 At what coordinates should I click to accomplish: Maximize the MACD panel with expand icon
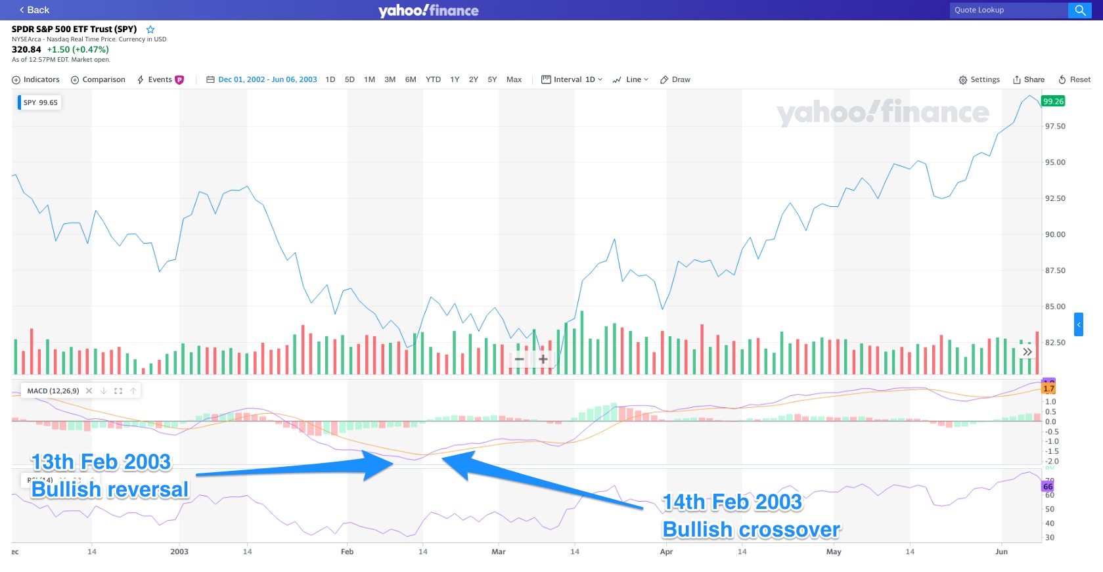click(118, 391)
